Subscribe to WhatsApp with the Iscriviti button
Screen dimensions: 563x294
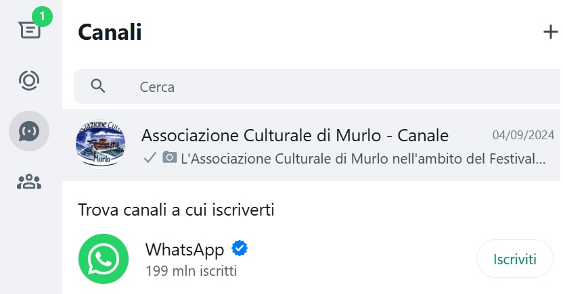pyautogui.click(x=514, y=259)
